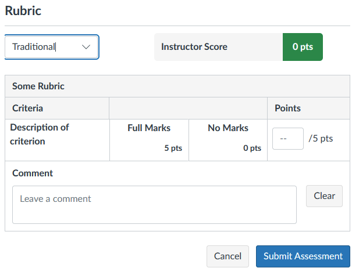Click the green 0 pts score badge

(303, 47)
